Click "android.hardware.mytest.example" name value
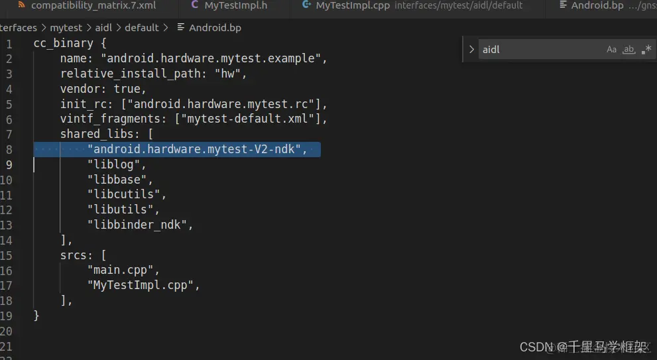Viewport: 657px width, 360px height. 211,58
